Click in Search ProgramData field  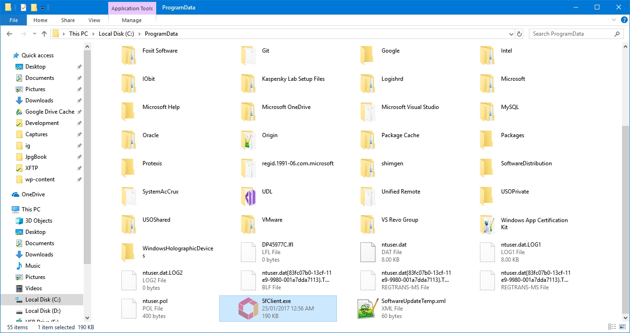(x=571, y=34)
